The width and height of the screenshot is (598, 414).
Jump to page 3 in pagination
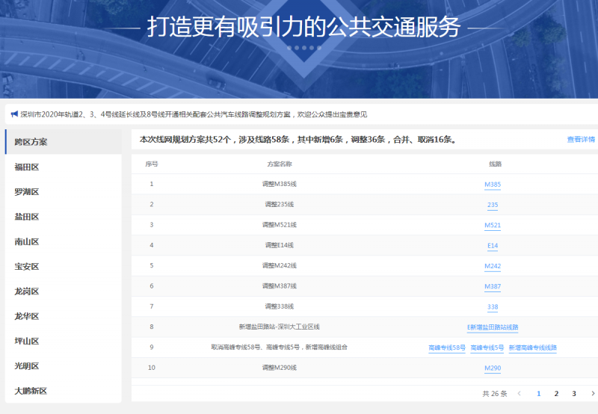point(574,393)
